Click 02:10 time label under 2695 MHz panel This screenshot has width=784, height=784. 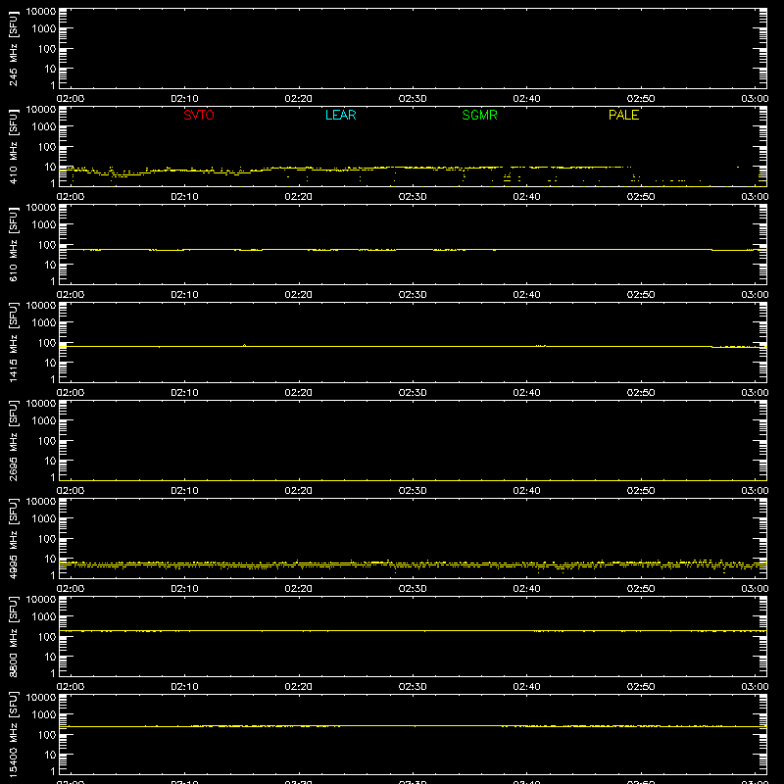click(x=184, y=491)
